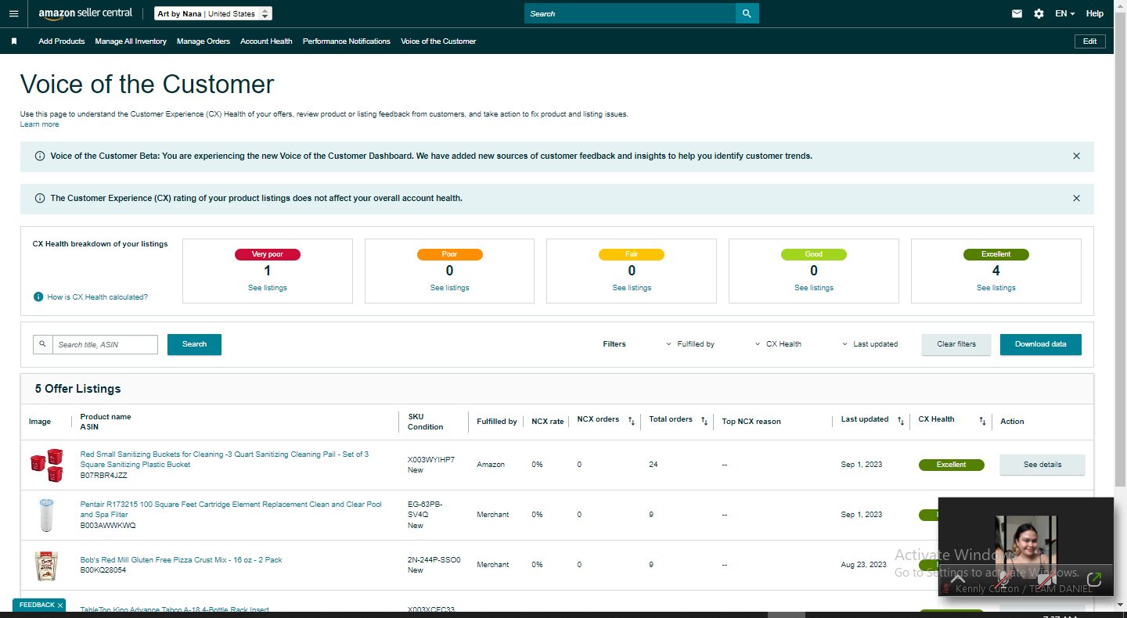Click the video call pop-out arrow icon
This screenshot has height=618, width=1127.
pos(1094,579)
